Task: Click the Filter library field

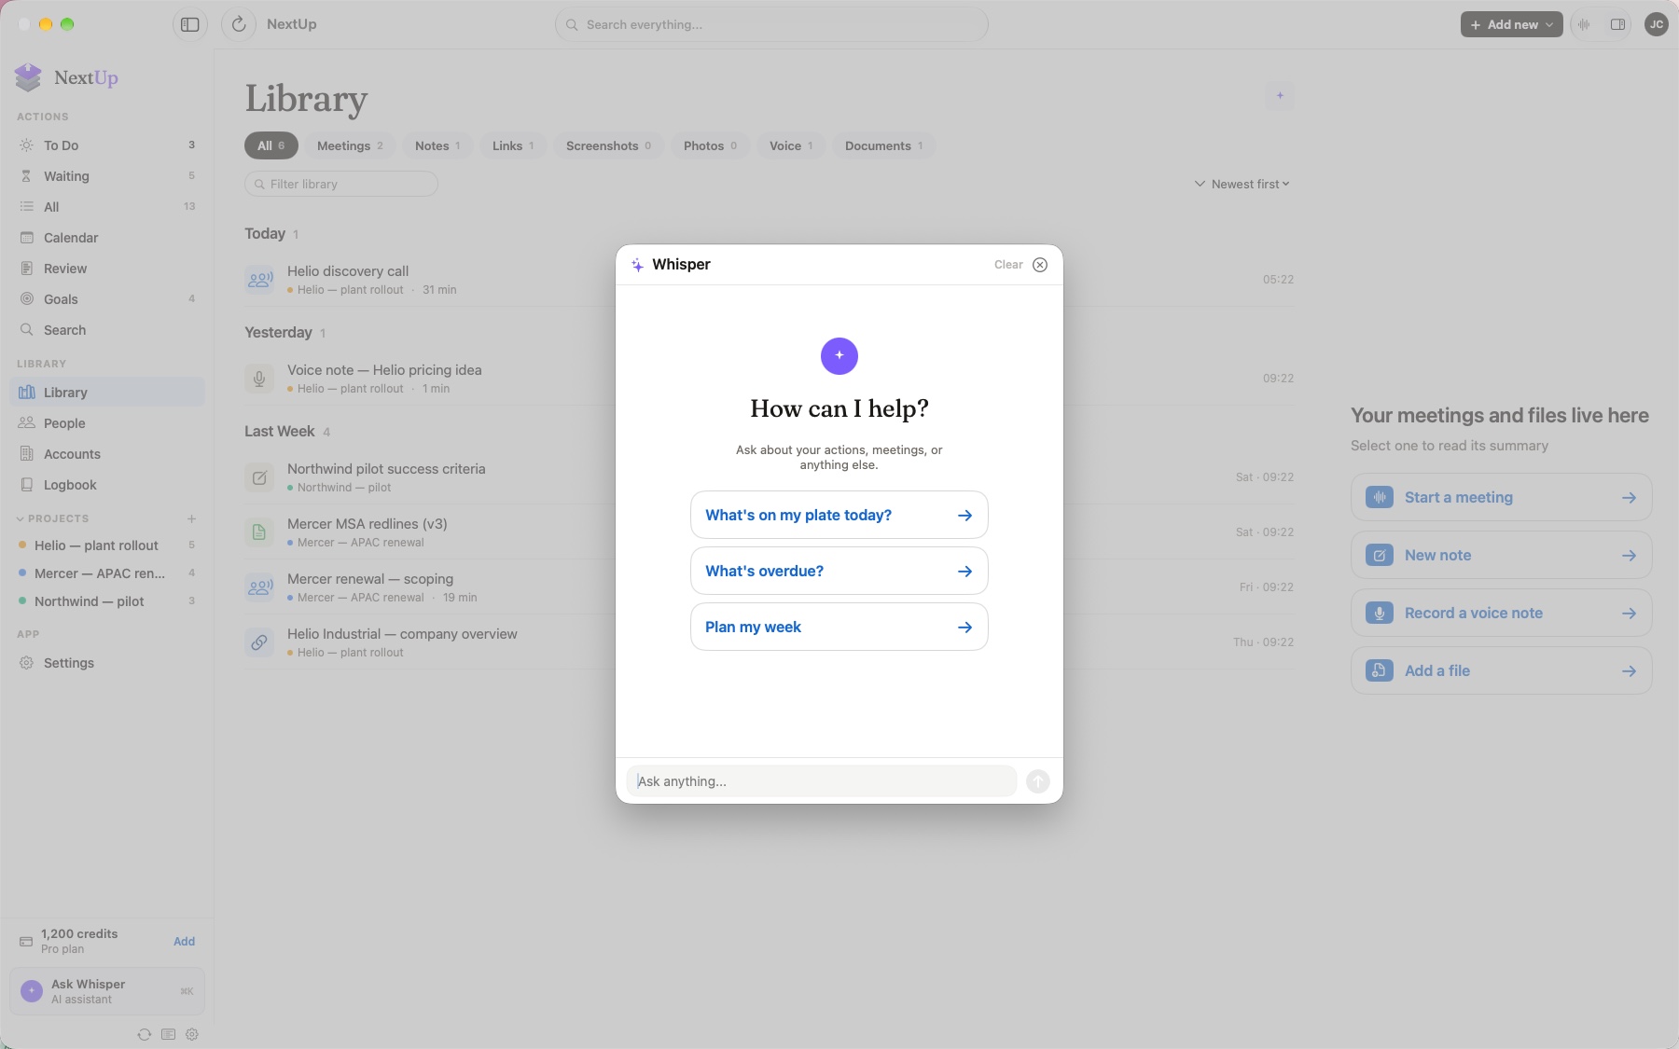Action: pyautogui.click(x=341, y=184)
